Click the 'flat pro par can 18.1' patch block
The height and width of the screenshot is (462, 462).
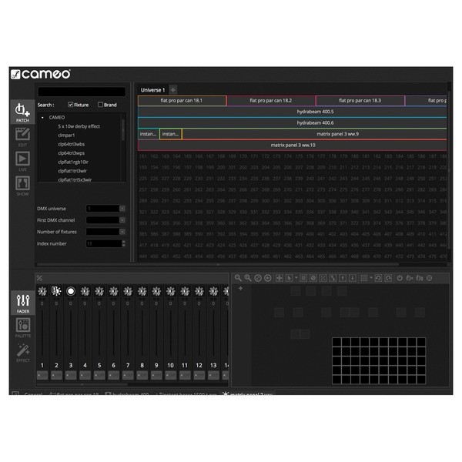point(182,100)
